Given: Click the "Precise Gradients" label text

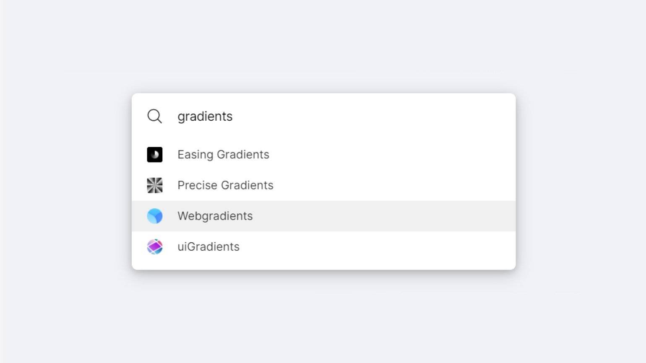Looking at the screenshot, I should pos(225,185).
